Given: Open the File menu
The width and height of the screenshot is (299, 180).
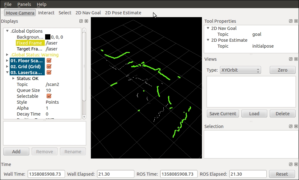Looking at the screenshot, I should click(x=8, y=4).
